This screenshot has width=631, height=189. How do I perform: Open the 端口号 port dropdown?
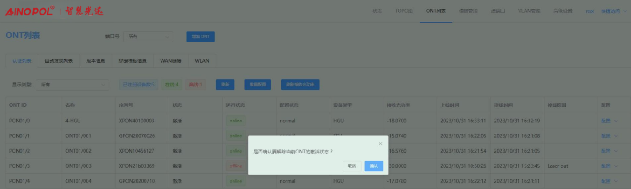point(148,36)
